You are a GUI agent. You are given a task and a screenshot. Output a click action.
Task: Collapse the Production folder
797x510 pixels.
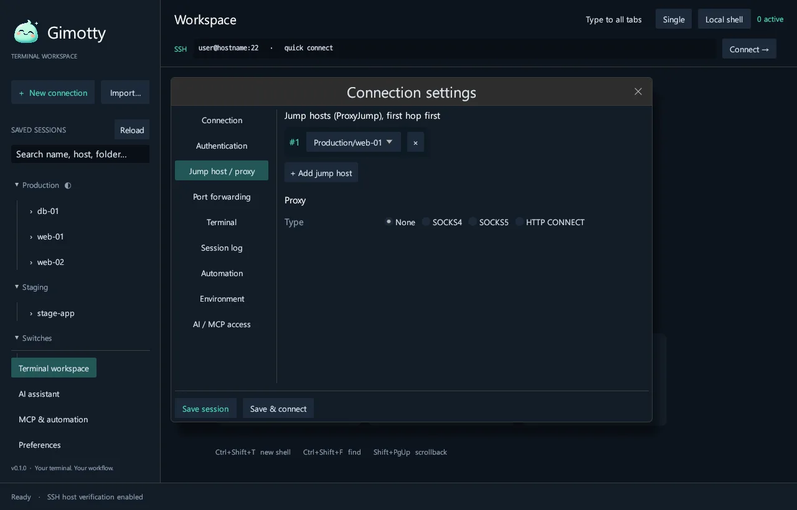[17, 185]
